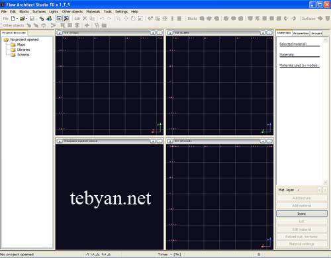Click the rotate tool icon in toolbar
This screenshot has width=331, height=258.
pos(133,19)
